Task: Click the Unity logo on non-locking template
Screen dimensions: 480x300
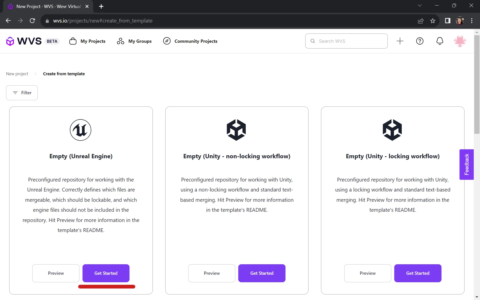Action: coord(236,130)
